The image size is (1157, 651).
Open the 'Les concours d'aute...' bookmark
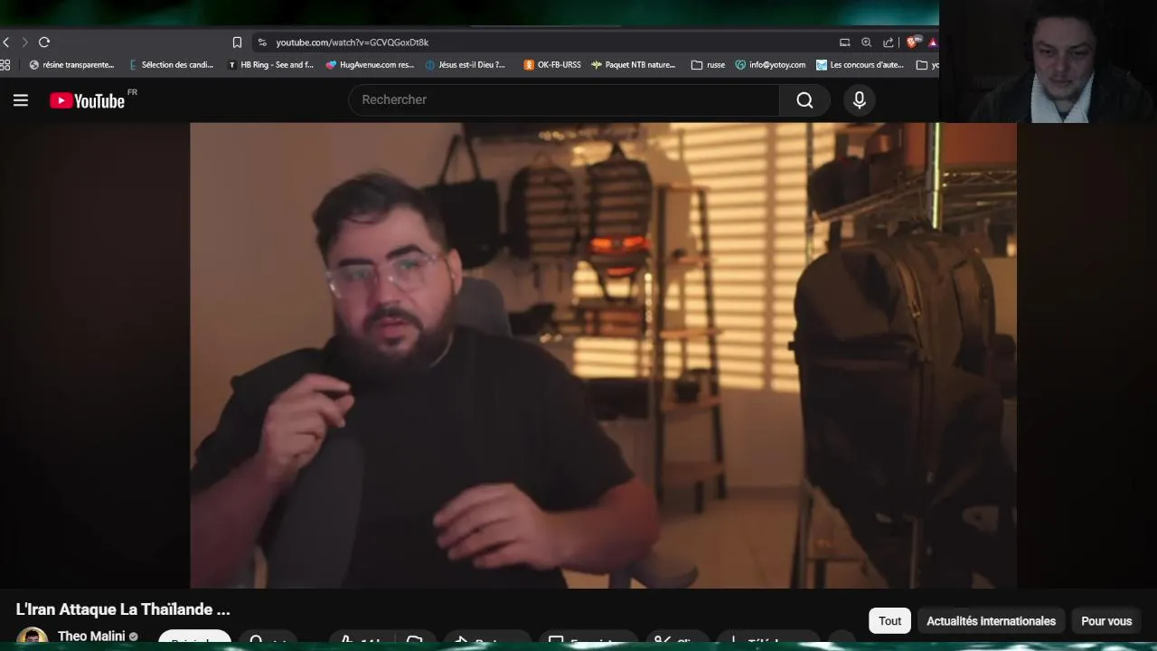pyautogui.click(x=860, y=65)
